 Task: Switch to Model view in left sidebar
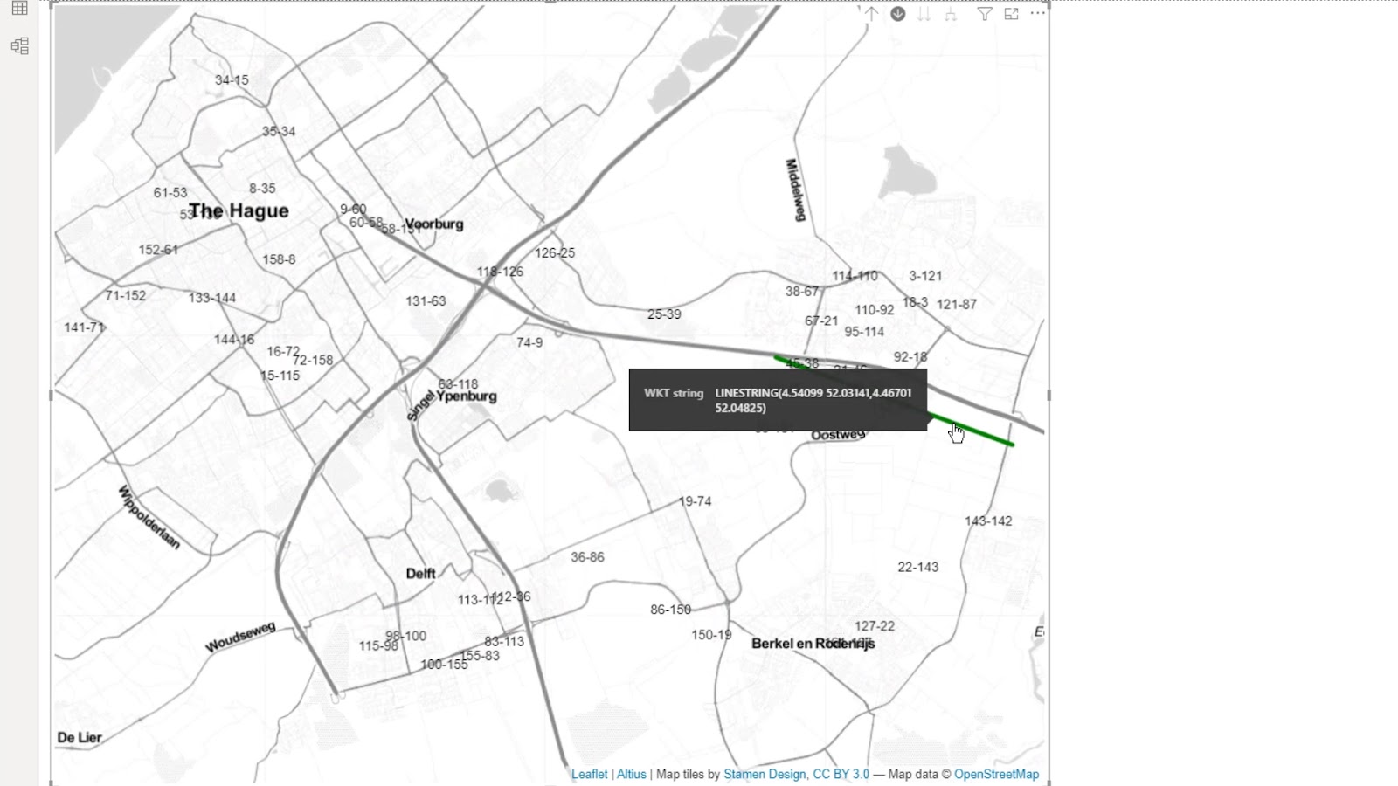point(19,46)
